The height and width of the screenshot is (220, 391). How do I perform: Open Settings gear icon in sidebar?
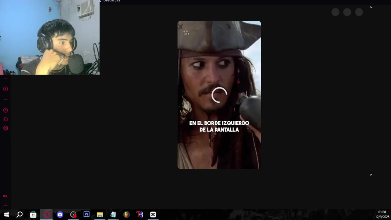5,128
